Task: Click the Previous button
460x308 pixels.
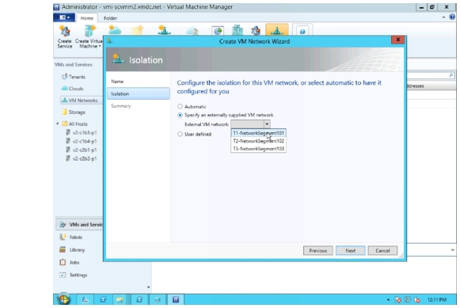Action: point(317,250)
